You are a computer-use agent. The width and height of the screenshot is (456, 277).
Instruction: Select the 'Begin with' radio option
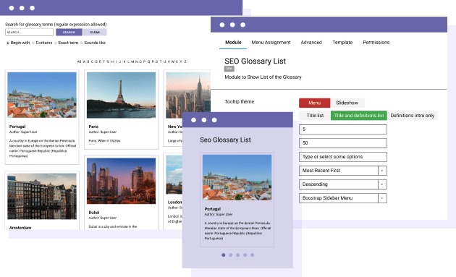8,43
